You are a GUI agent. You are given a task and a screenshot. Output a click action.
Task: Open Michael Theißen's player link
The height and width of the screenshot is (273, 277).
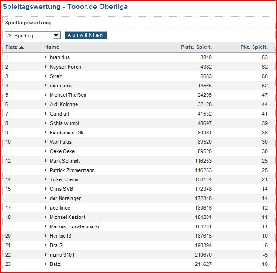pyautogui.click(x=68, y=95)
